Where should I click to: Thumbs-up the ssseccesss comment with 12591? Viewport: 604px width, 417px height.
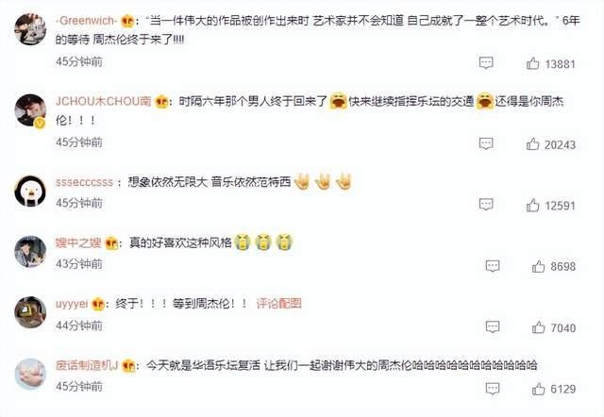[532, 205]
